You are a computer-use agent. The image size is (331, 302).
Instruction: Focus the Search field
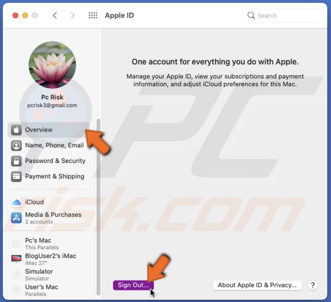(x=282, y=15)
